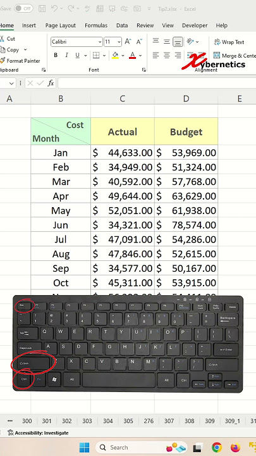Screen dimensions: 256x456
Task: Expand the font size dropdown
Action: (119, 42)
